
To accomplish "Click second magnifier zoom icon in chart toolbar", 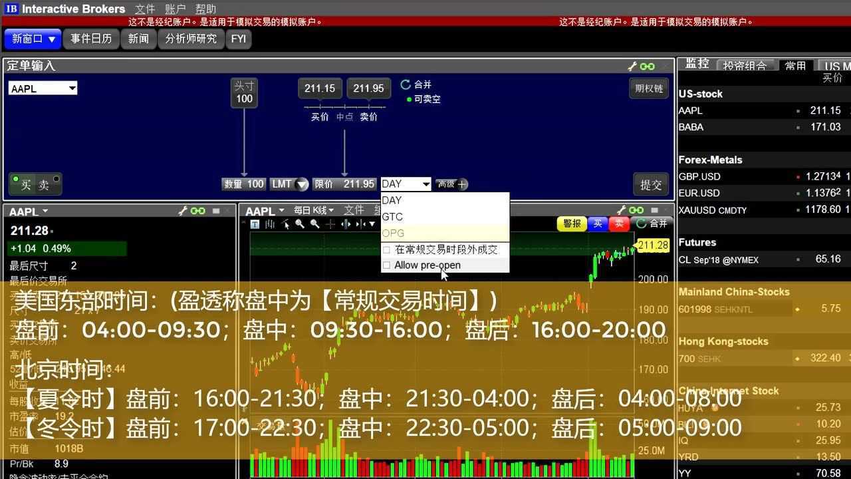I will tap(315, 224).
